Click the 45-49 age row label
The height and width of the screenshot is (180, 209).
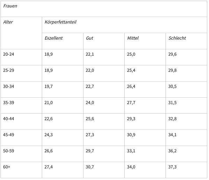(x=9, y=135)
